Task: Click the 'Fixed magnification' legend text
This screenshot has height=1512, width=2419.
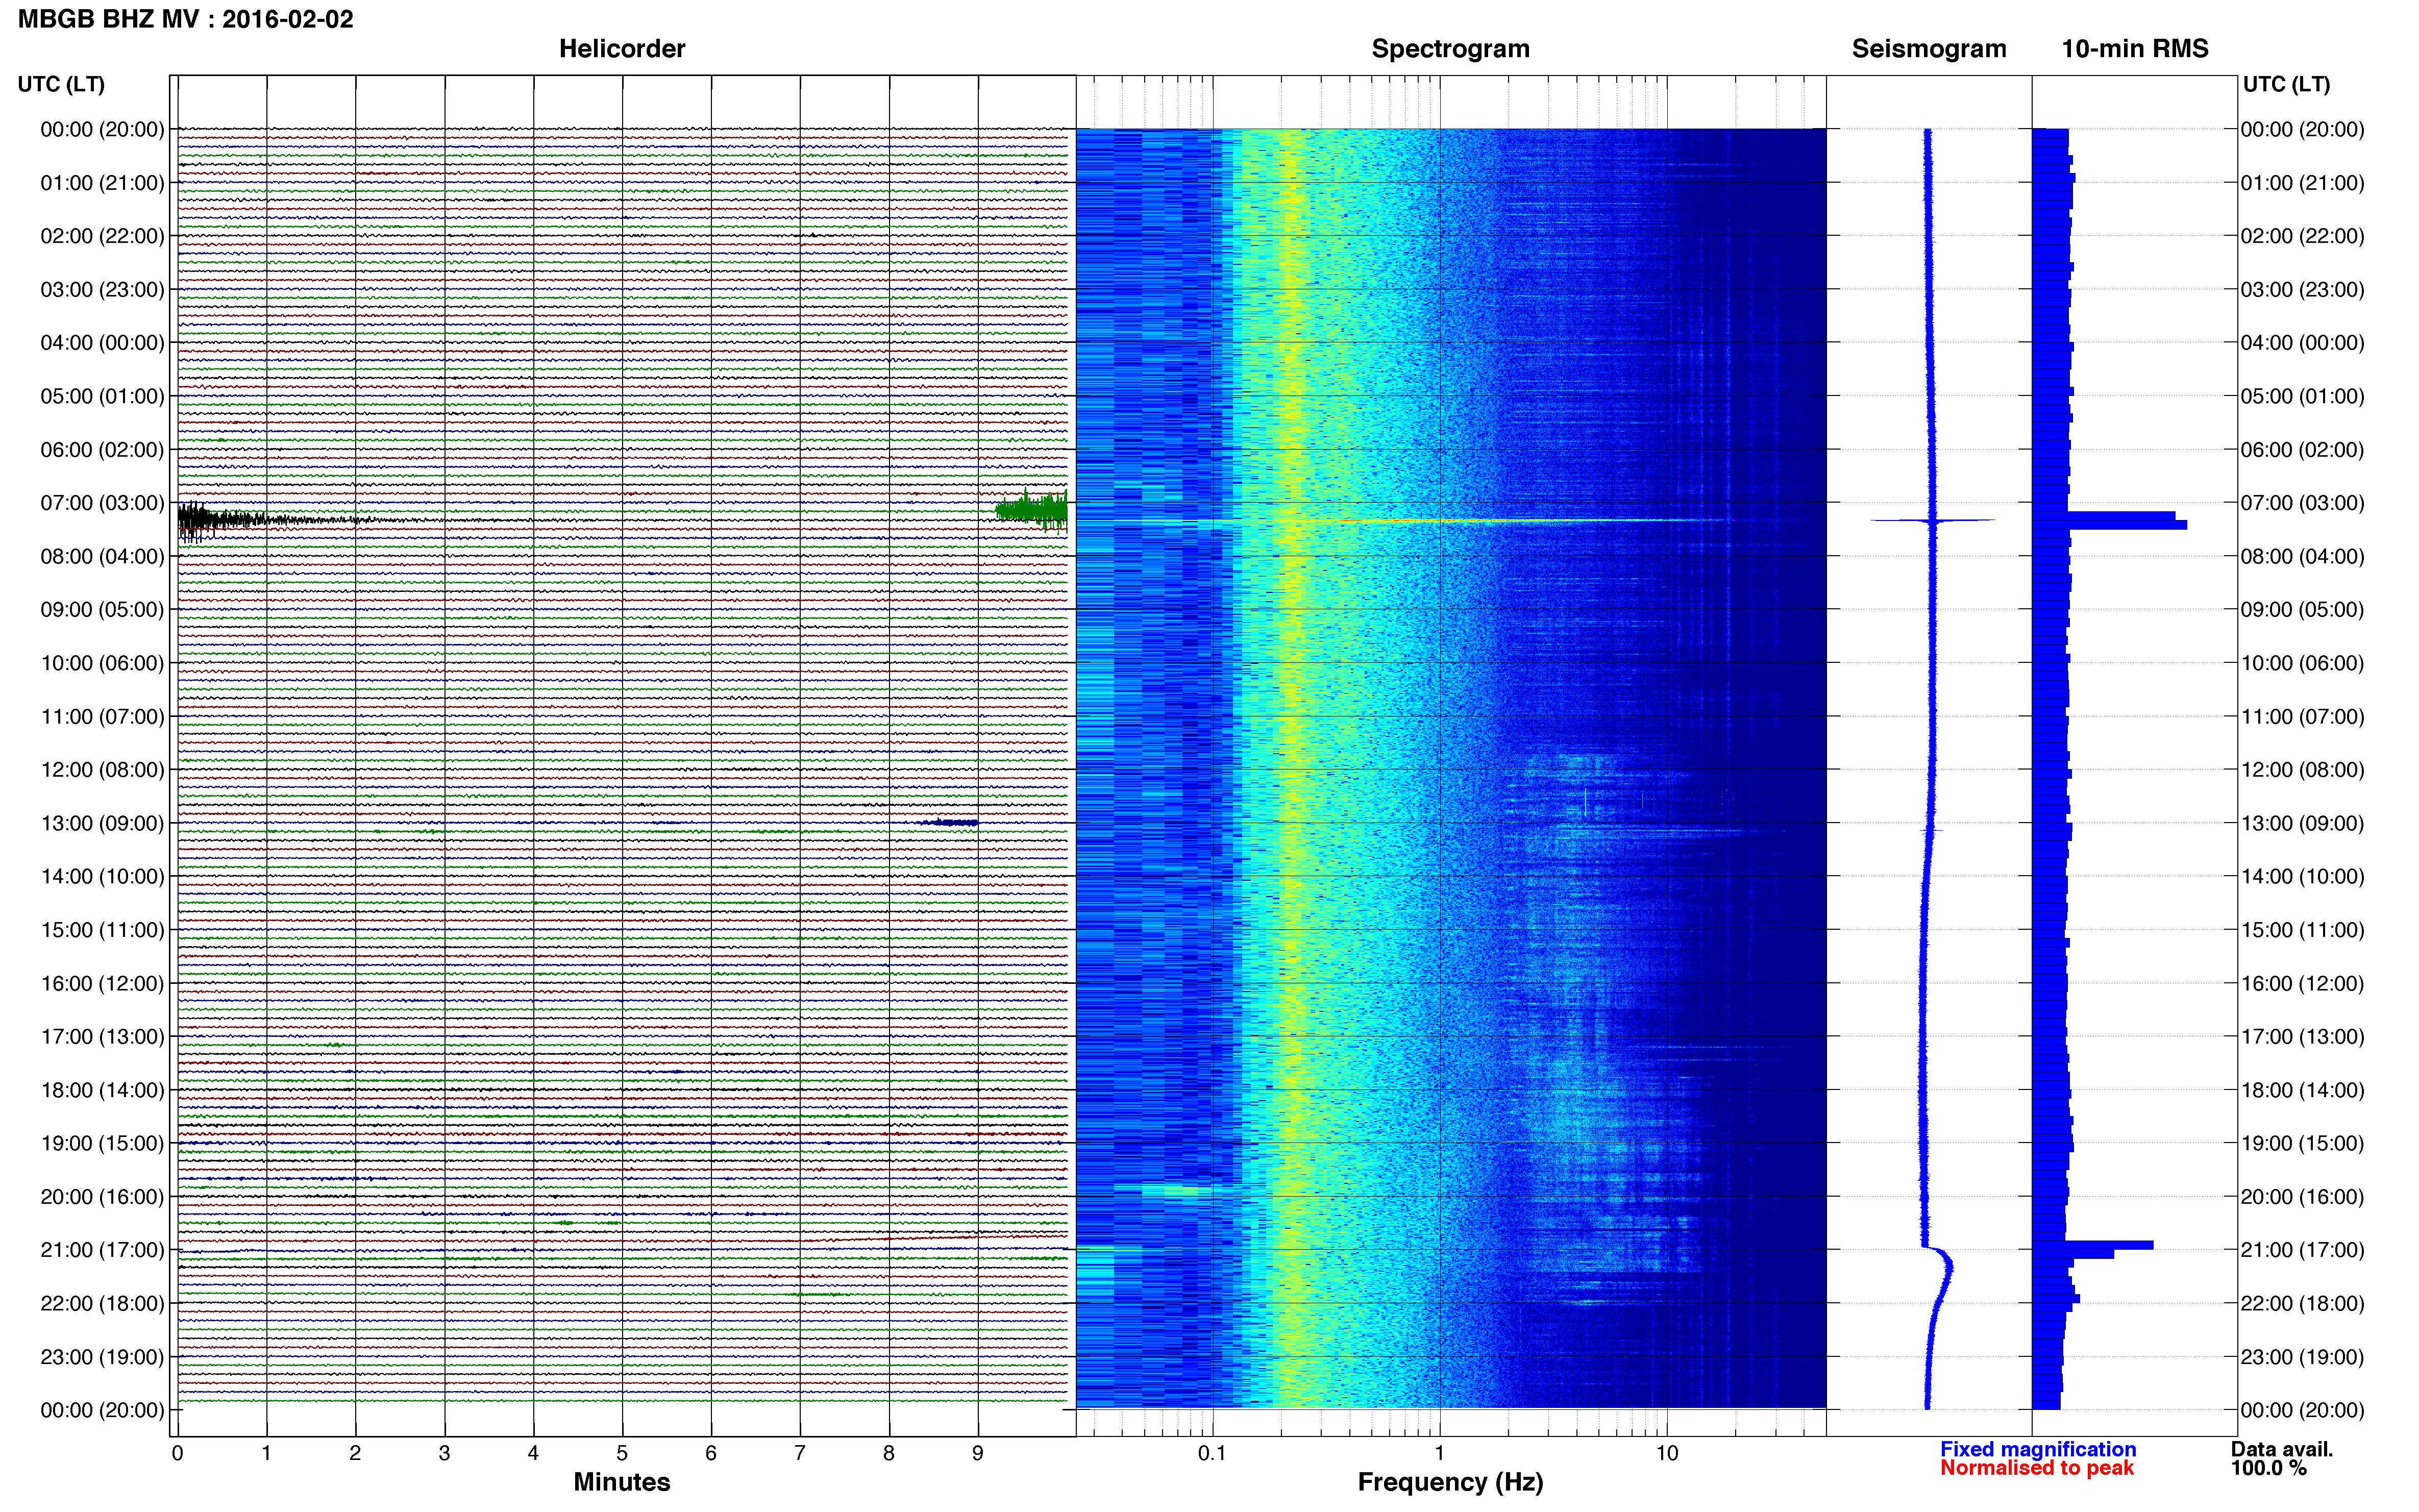Action: (2037, 1449)
